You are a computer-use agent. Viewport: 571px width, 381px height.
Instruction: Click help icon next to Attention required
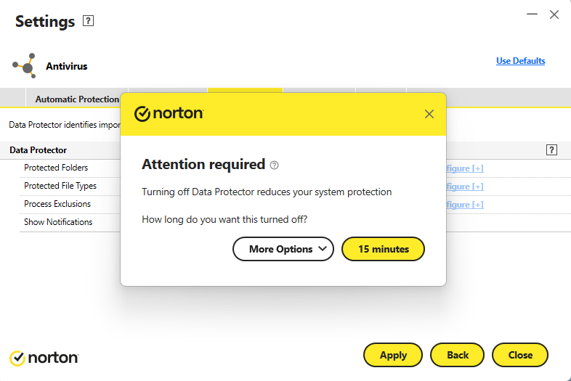pos(274,165)
